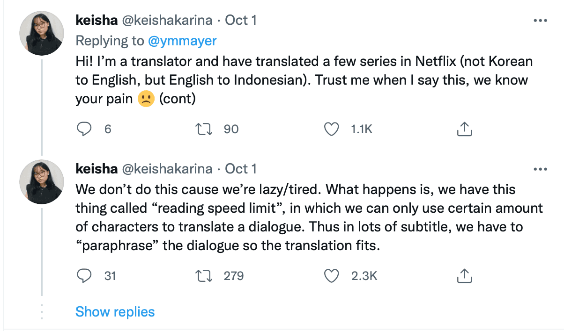564x331 pixels.
Task: Open more options on first tweet
Action: point(540,21)
